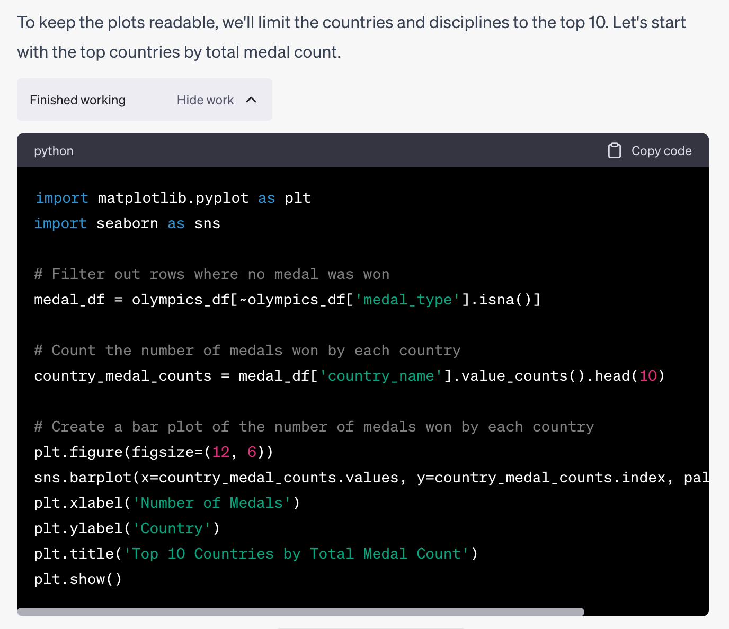Collapse work using the up chevron
Image resolution: width=729 pixels, height=629 pixels.
tap(252, 100)
